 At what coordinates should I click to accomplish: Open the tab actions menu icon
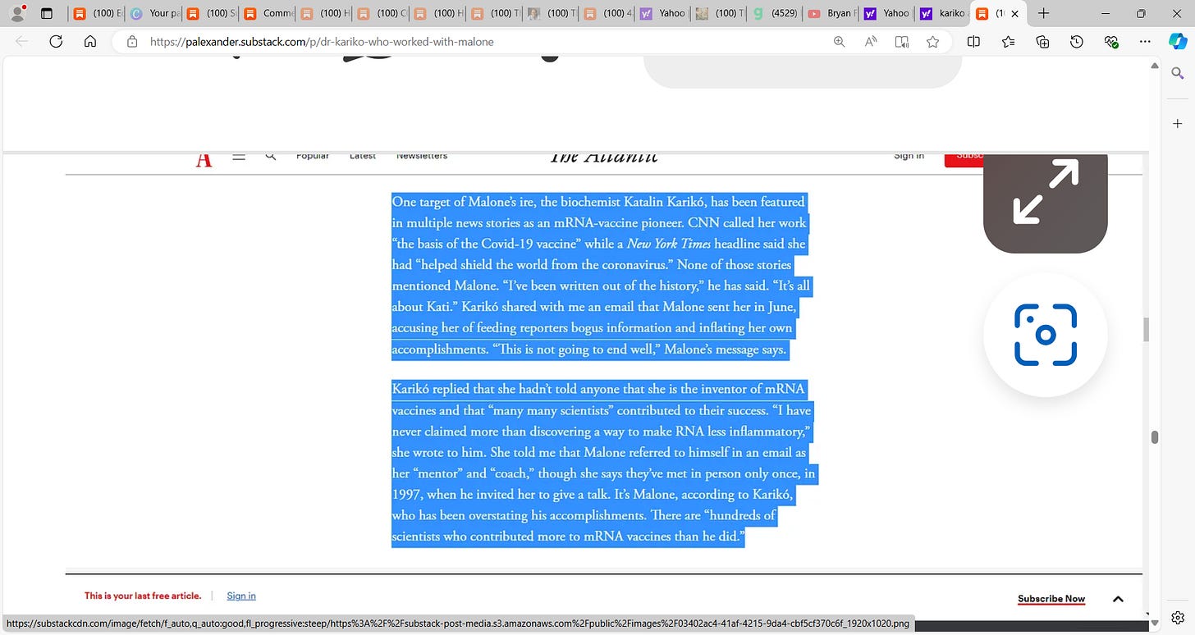click(47, 13)
